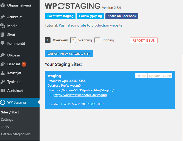Click the REPORT ISSUE button
Screen dimensions: 183x141
tap(143, 40)
